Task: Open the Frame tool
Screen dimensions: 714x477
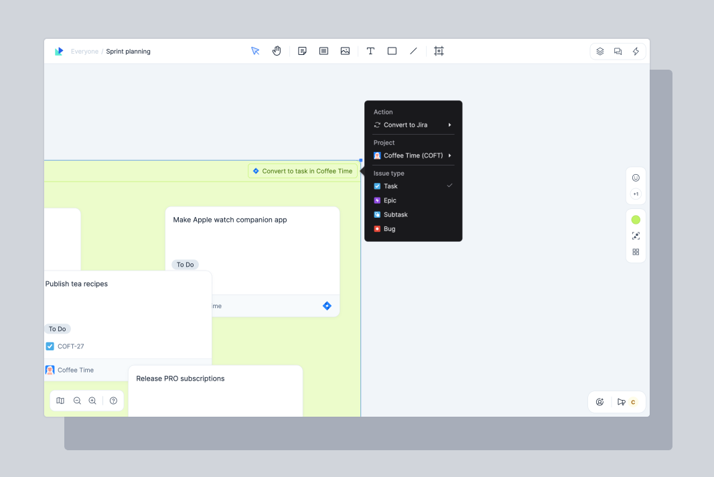Action: (x=439, y=51)
